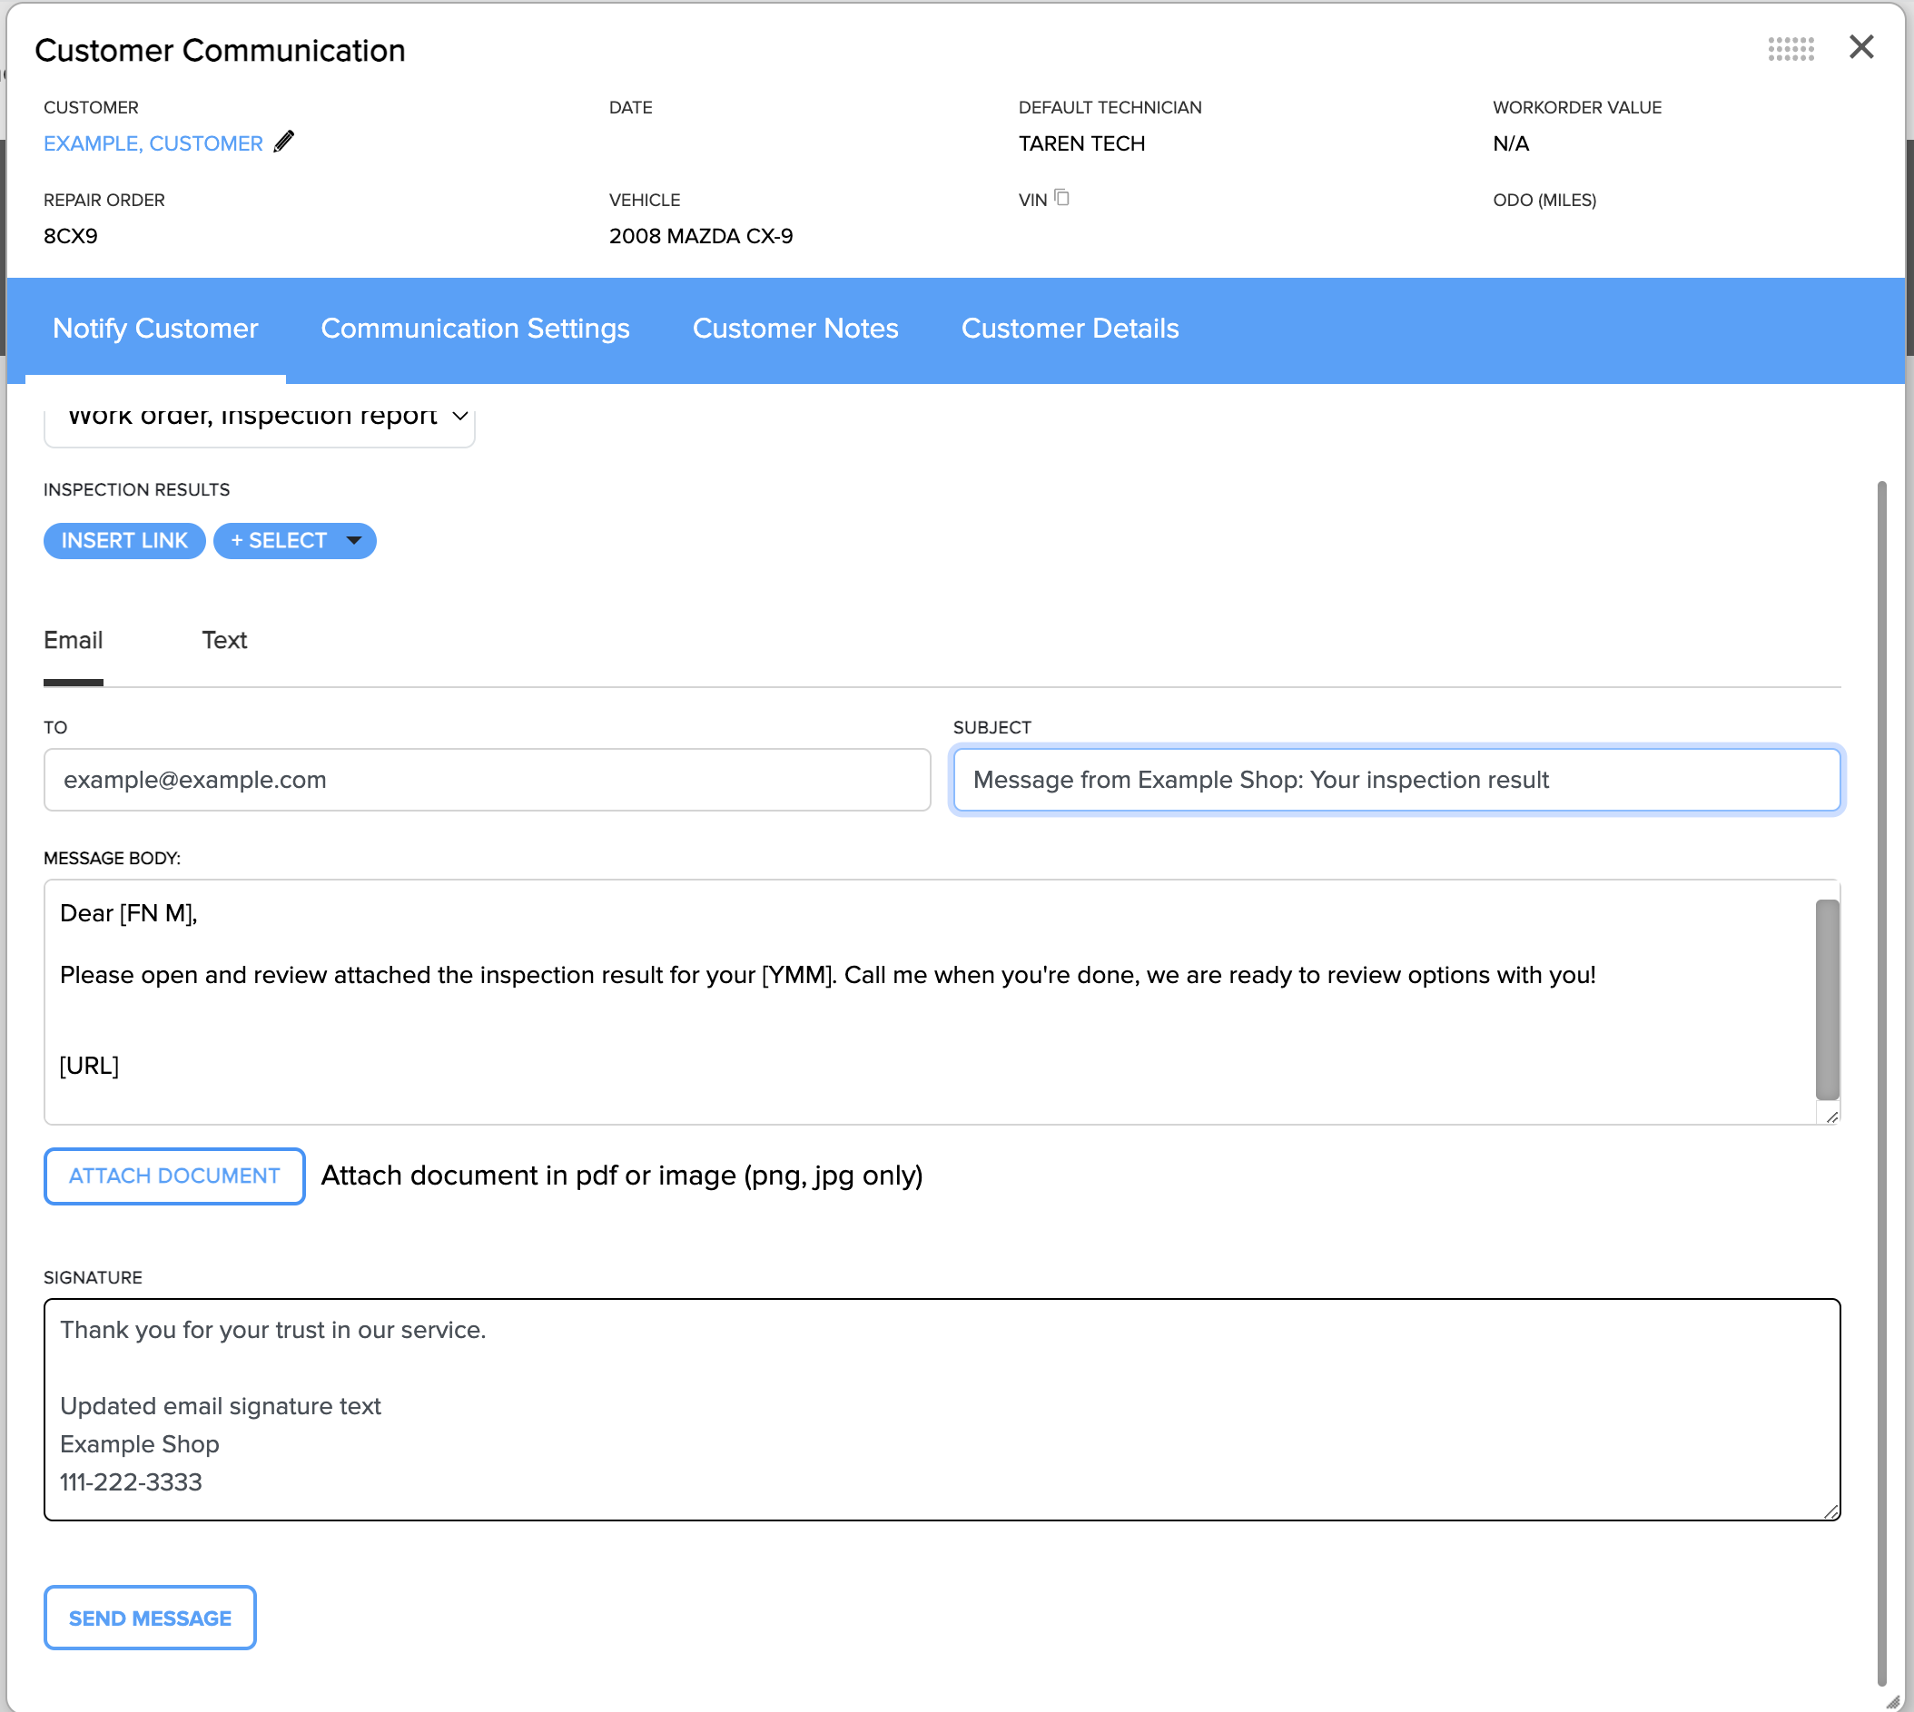1914x1712 pixels.
Task: Click the pencil icon next to customer name
Action: [283, 142]
